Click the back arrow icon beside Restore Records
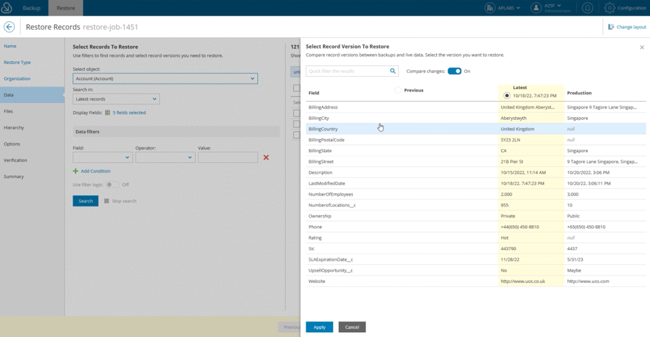The width and height of the screenshot is (650, 337). 9,27
